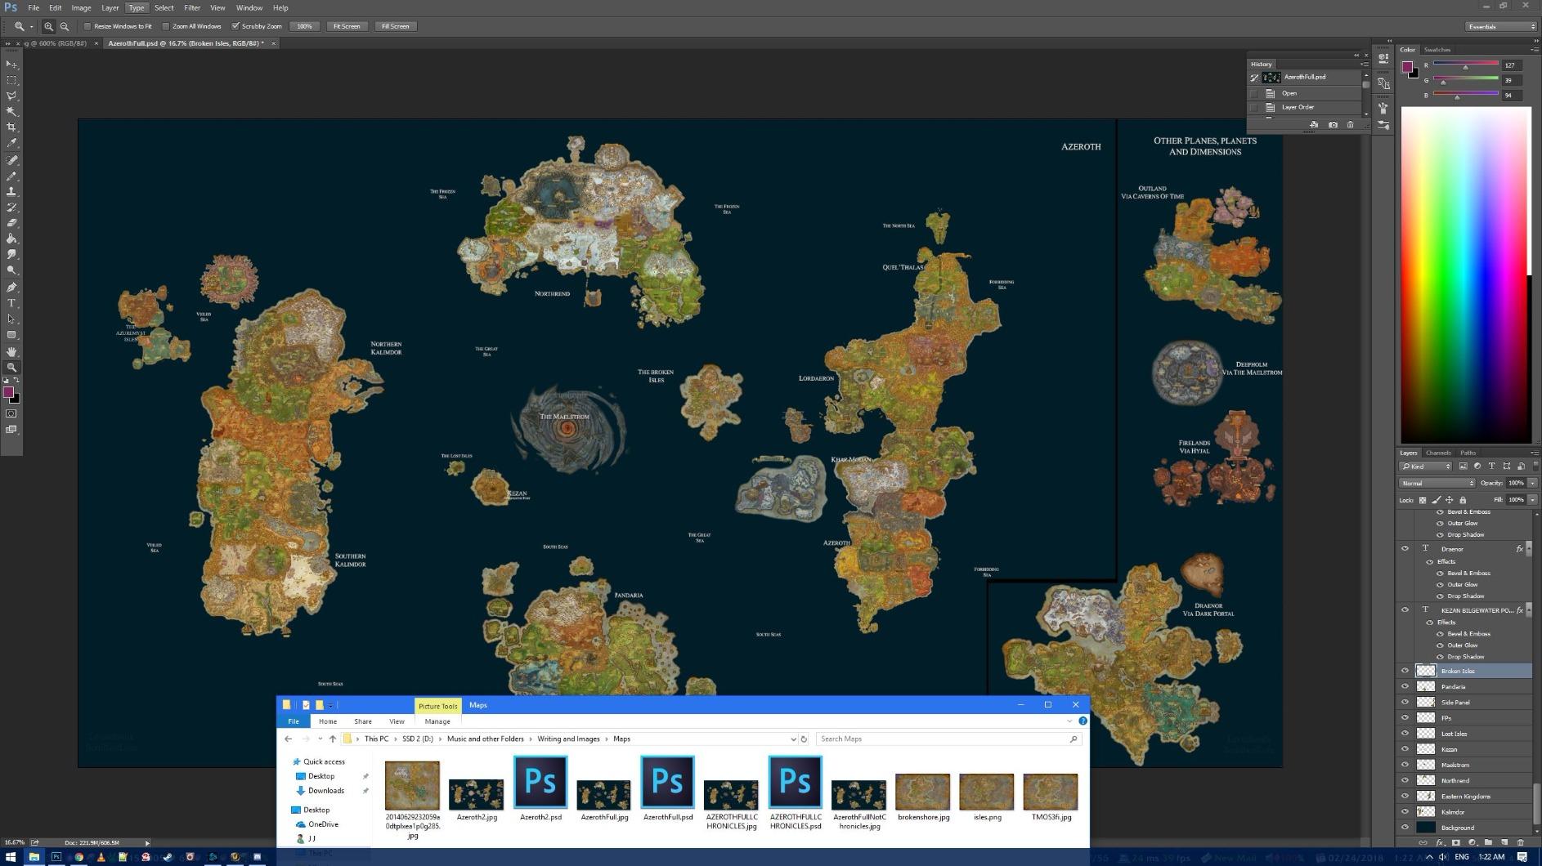Hide the Kalimdor layer
The width and height of the screenshot is (1542, 866).
pos(1405,812)
